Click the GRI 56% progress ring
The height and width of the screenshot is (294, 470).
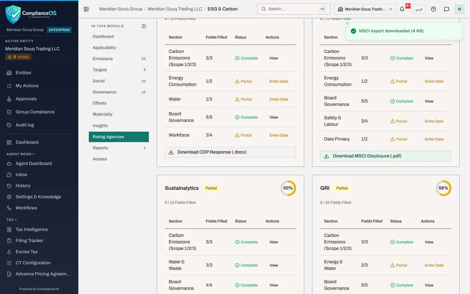[444, 188]
